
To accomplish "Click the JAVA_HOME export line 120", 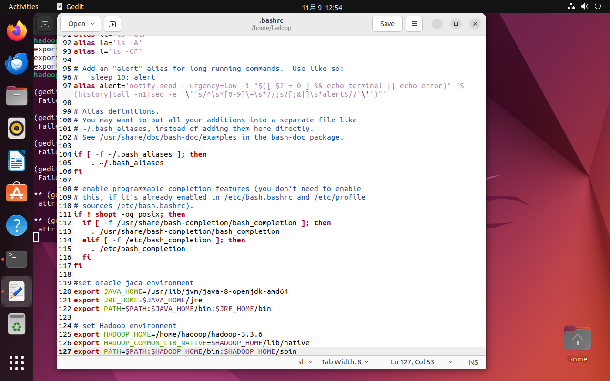I will (x=181, y=291).
